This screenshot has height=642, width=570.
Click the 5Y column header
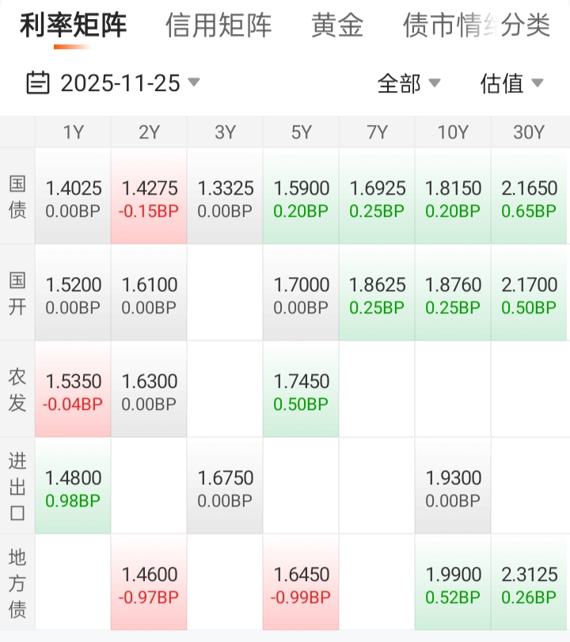301,132
